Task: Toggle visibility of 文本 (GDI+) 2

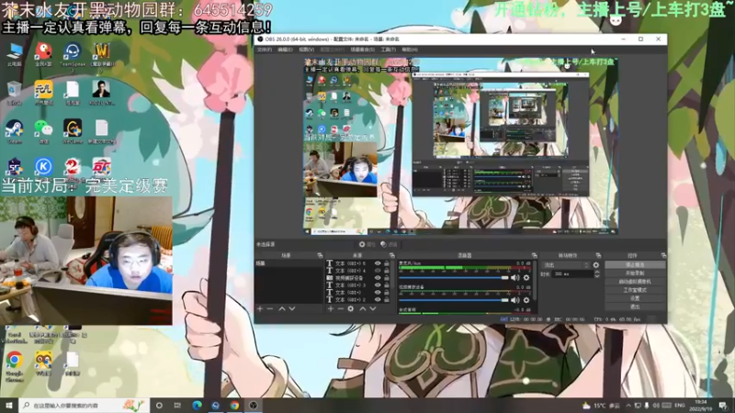Action: click(x=378, y=300)
